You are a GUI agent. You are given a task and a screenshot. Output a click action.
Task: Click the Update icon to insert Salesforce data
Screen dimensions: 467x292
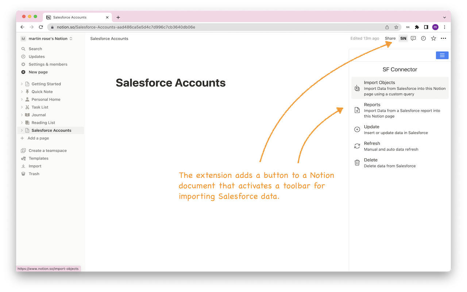pos(357,129)
